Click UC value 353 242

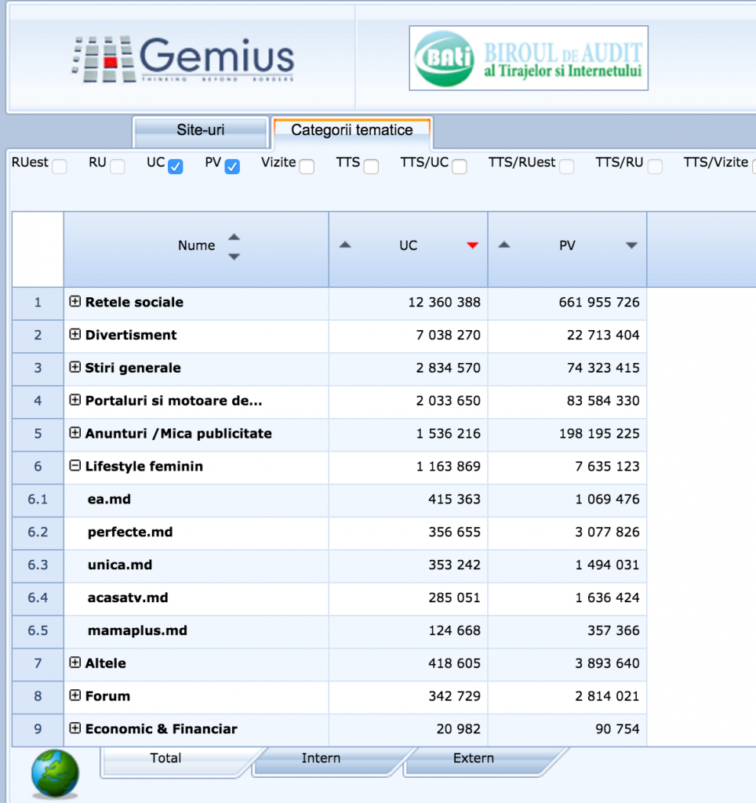pos(454,565)
